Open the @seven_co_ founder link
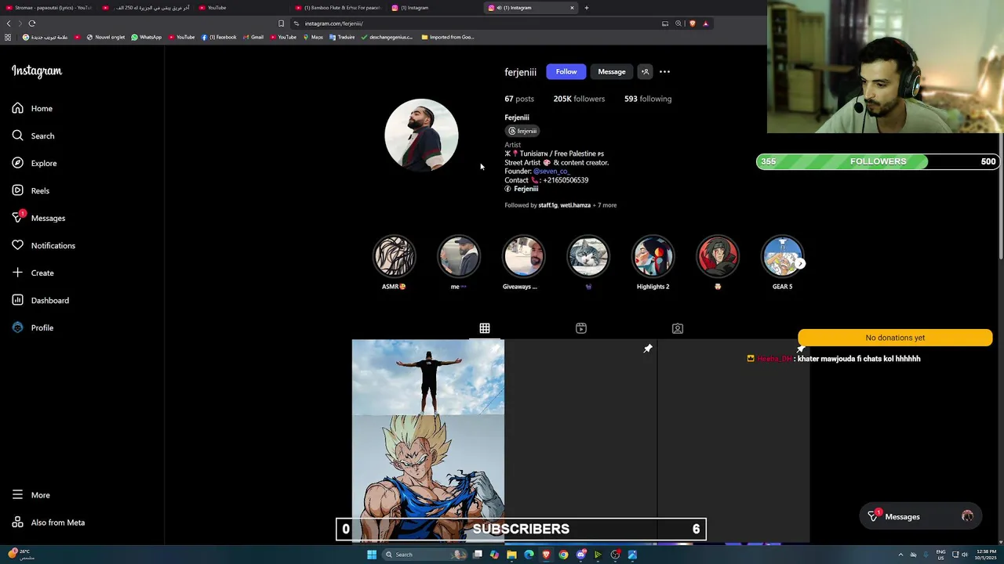This screenshot has height=564, width=1004. click(551, 172)
